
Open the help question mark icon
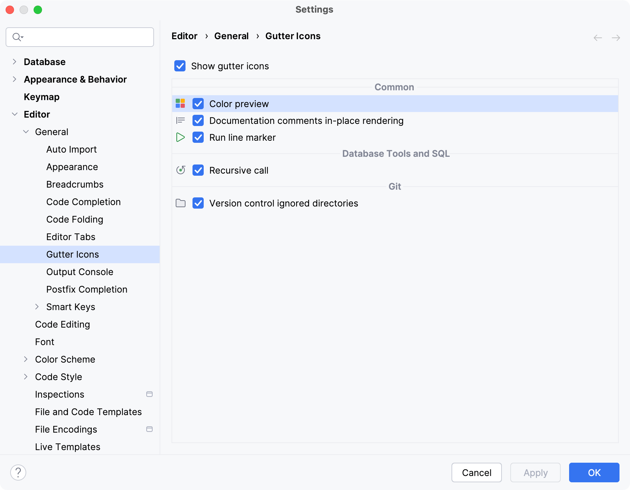(x=18, y=472)
